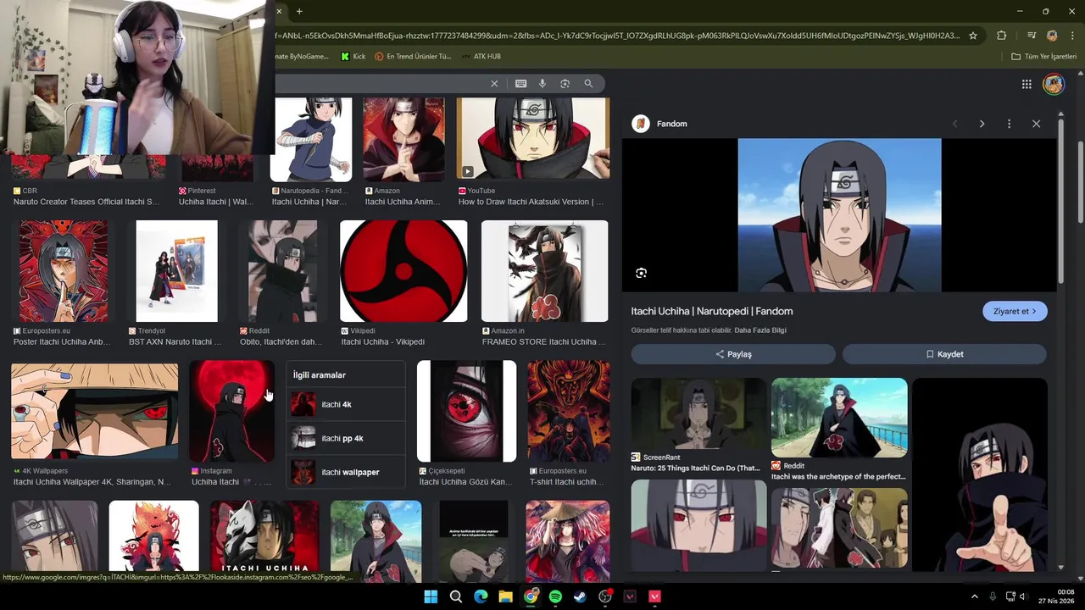Open Daha Fazla Bilgi copyright link
Screen dimensions: 1085x610
click(x=760, y=330)
